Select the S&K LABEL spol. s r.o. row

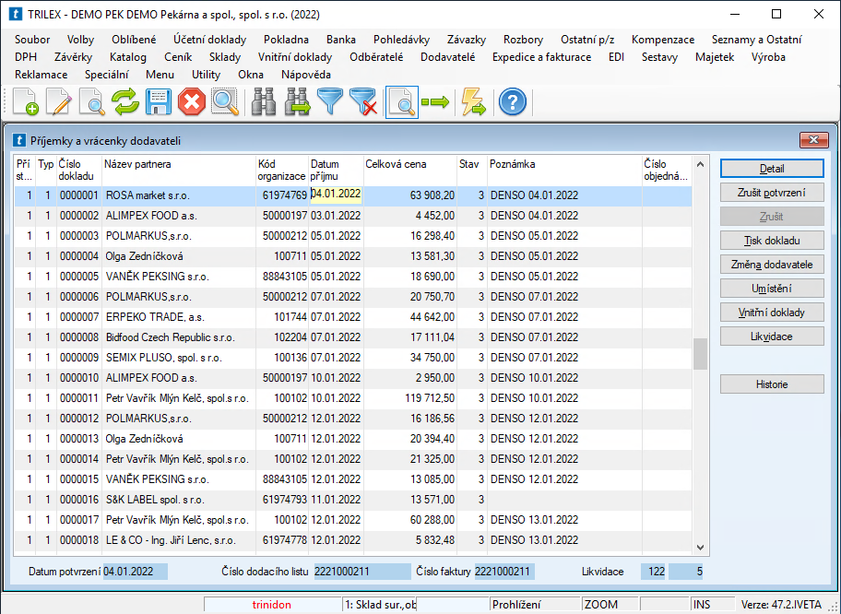click(353, 500)
